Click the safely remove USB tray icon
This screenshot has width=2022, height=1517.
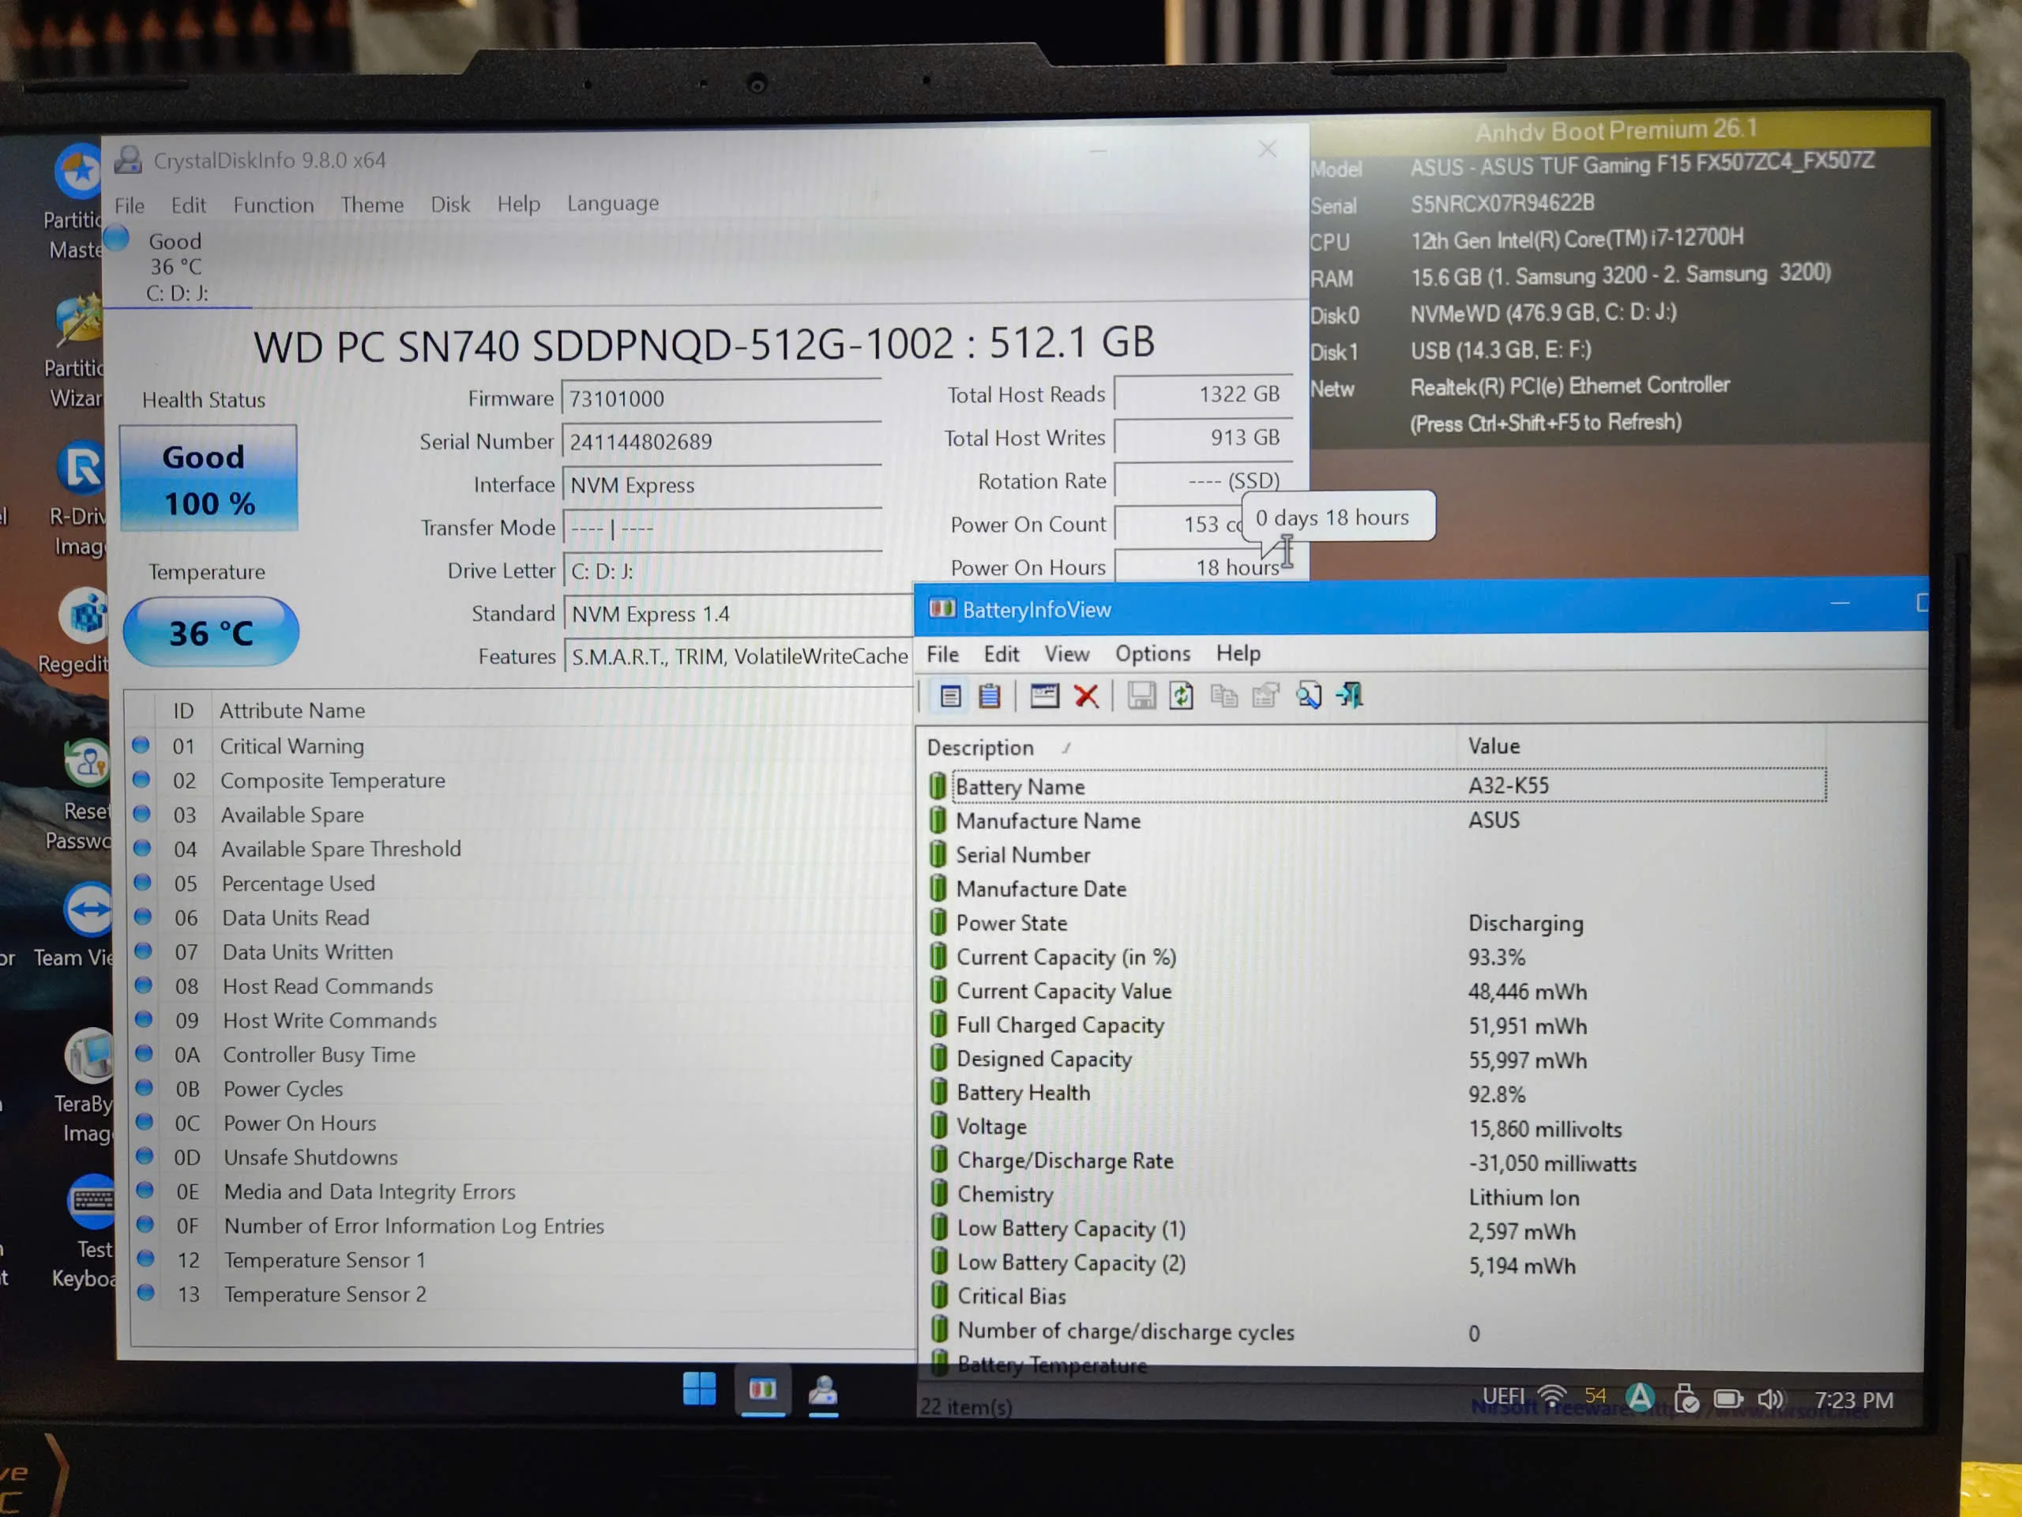pyautogui.click(x=1686, y=1398)
